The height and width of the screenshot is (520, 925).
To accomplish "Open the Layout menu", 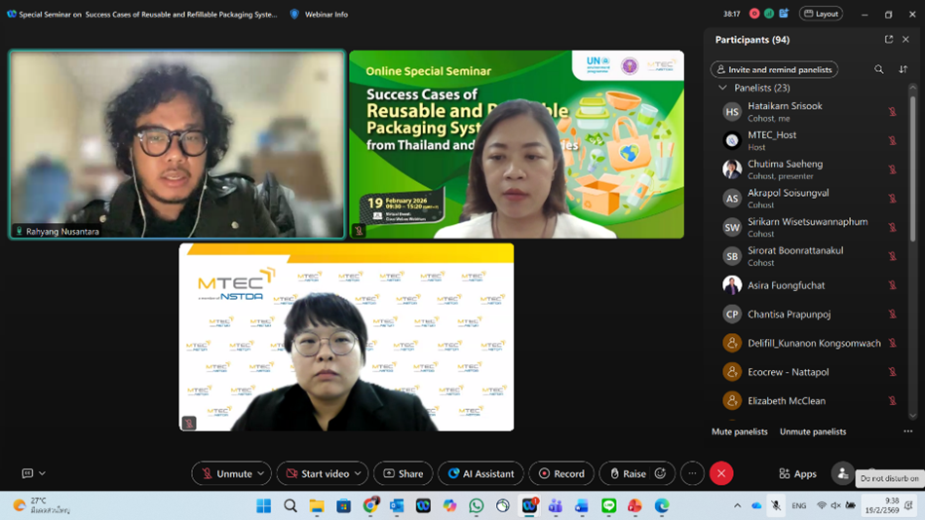I will point(821,14).
